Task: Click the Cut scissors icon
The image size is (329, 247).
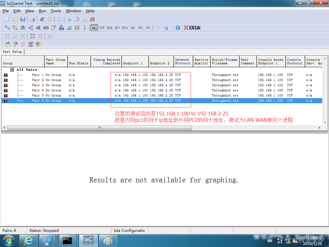Action: pyautogui.click(x=69, y=20)
